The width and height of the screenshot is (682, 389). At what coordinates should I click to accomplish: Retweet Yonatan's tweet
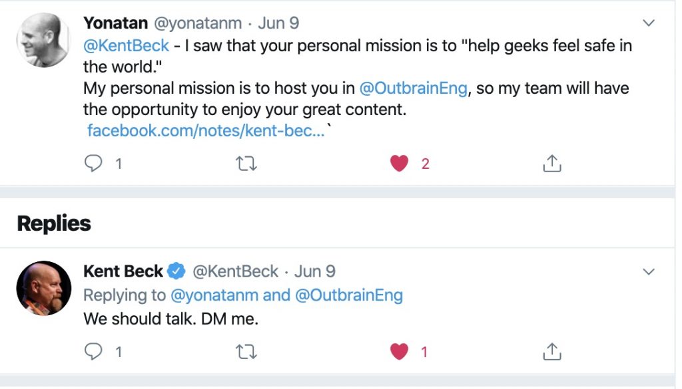247,163
